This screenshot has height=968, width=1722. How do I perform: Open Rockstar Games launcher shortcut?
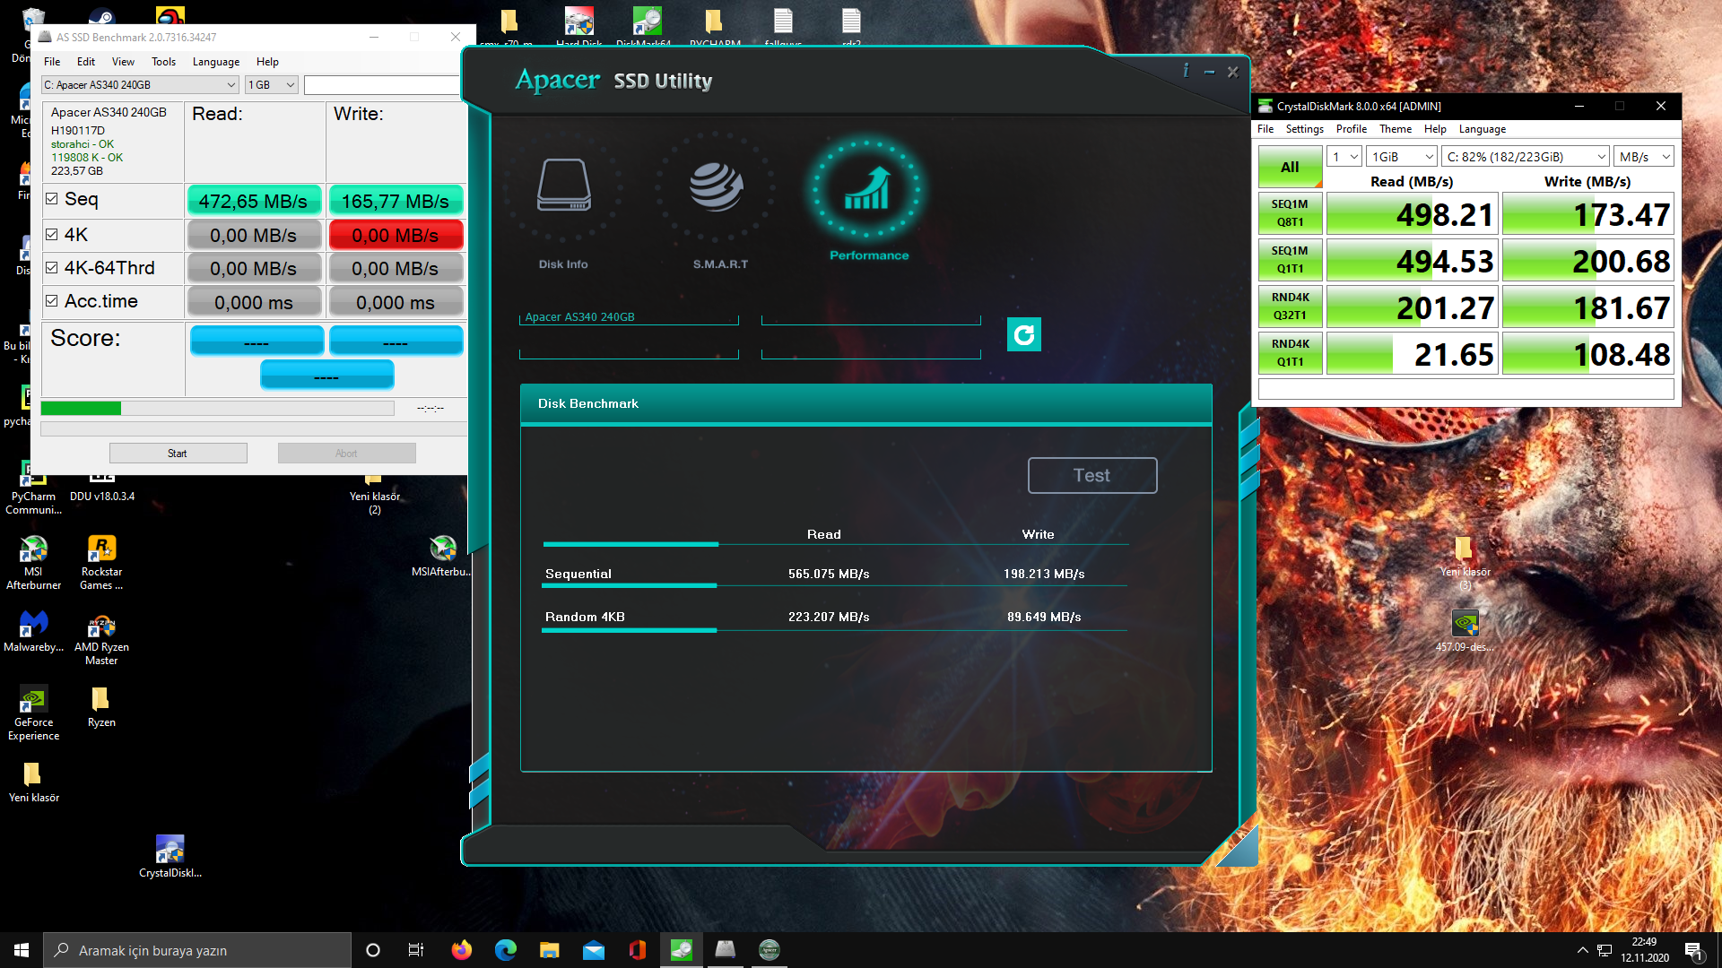pyautogui.click(x=101, y=563)
